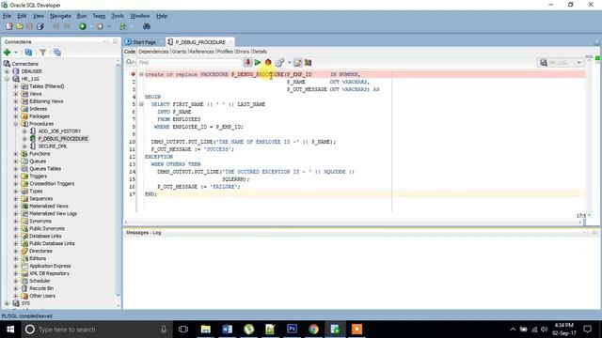This screenshot has width=602, height=338.
Task: Click the New file toolbar icon
Action: click(x=9, y=26)
